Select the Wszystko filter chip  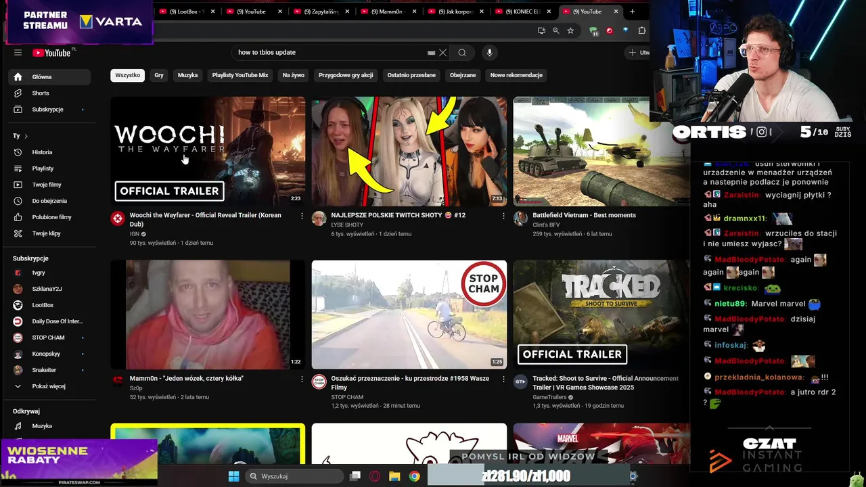pos(127,75)
